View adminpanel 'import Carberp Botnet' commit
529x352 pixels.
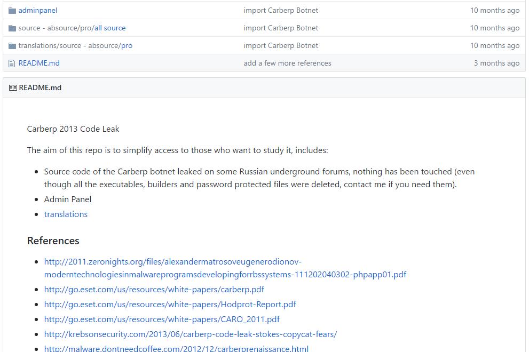281,10
